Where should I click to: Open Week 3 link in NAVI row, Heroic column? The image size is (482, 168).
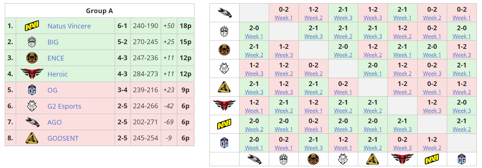tap(402, 129)
